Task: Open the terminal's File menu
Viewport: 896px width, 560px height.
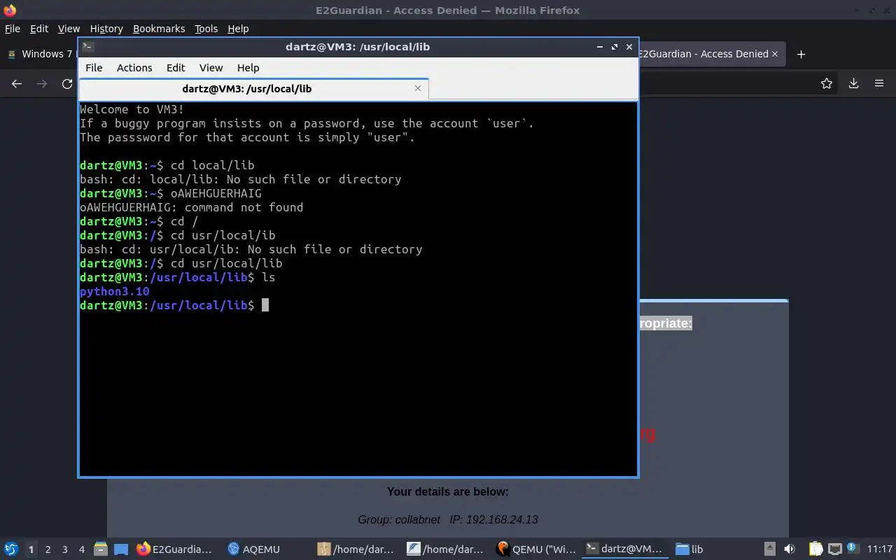Action: (94, 68)
